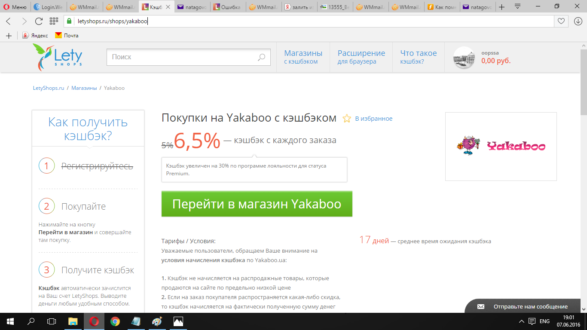
Task: Open Paint from the taskbar
Action: (157, 321)
